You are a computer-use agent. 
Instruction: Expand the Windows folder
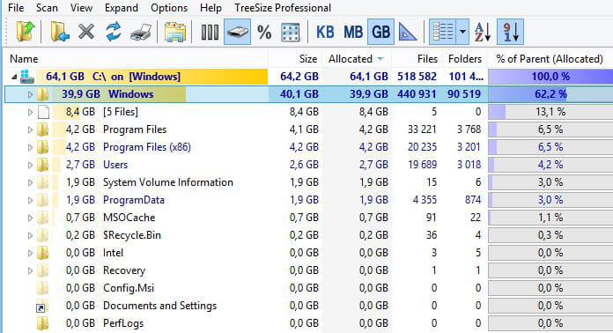pyautogui.click(x=30, y=94)
